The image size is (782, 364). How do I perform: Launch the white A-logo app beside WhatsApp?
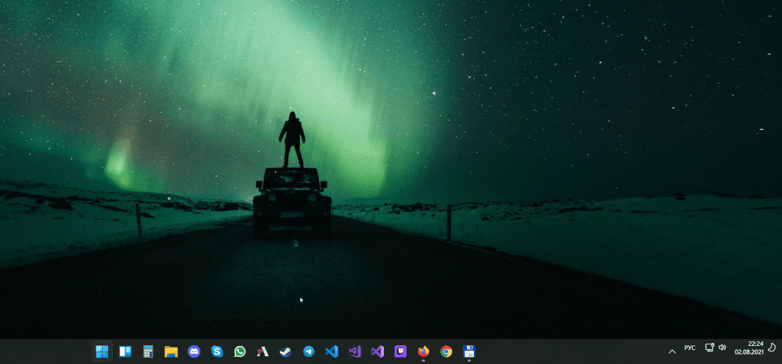click(x=262, y=351)
